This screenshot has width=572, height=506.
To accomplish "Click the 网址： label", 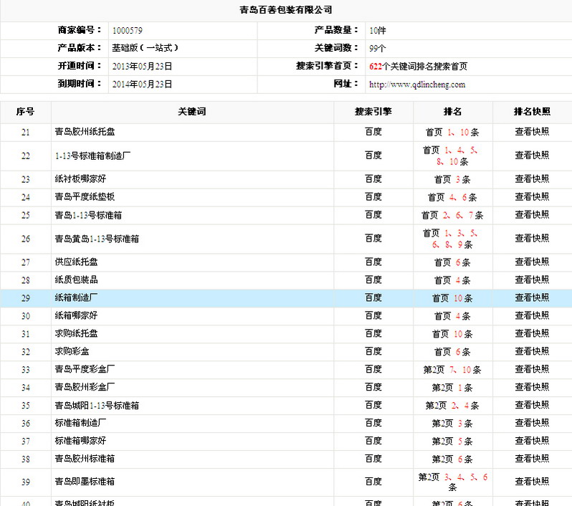I will click(x=346, y=84).
